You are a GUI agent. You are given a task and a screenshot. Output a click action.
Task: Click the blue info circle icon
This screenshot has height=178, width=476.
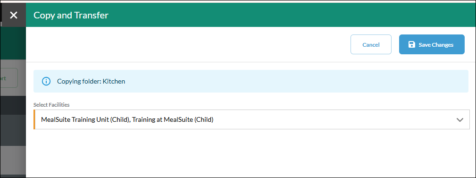[46, 81]
